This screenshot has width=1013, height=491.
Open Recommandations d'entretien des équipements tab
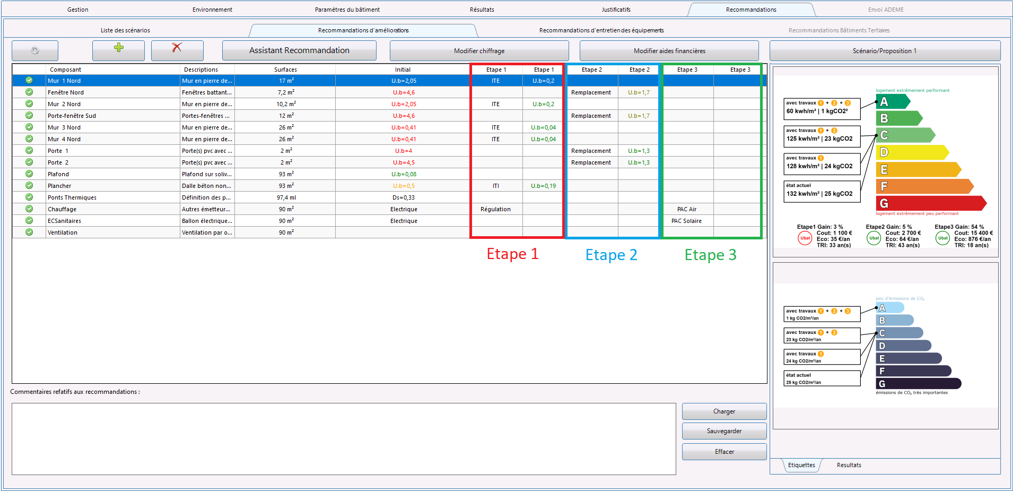point(601,30)
